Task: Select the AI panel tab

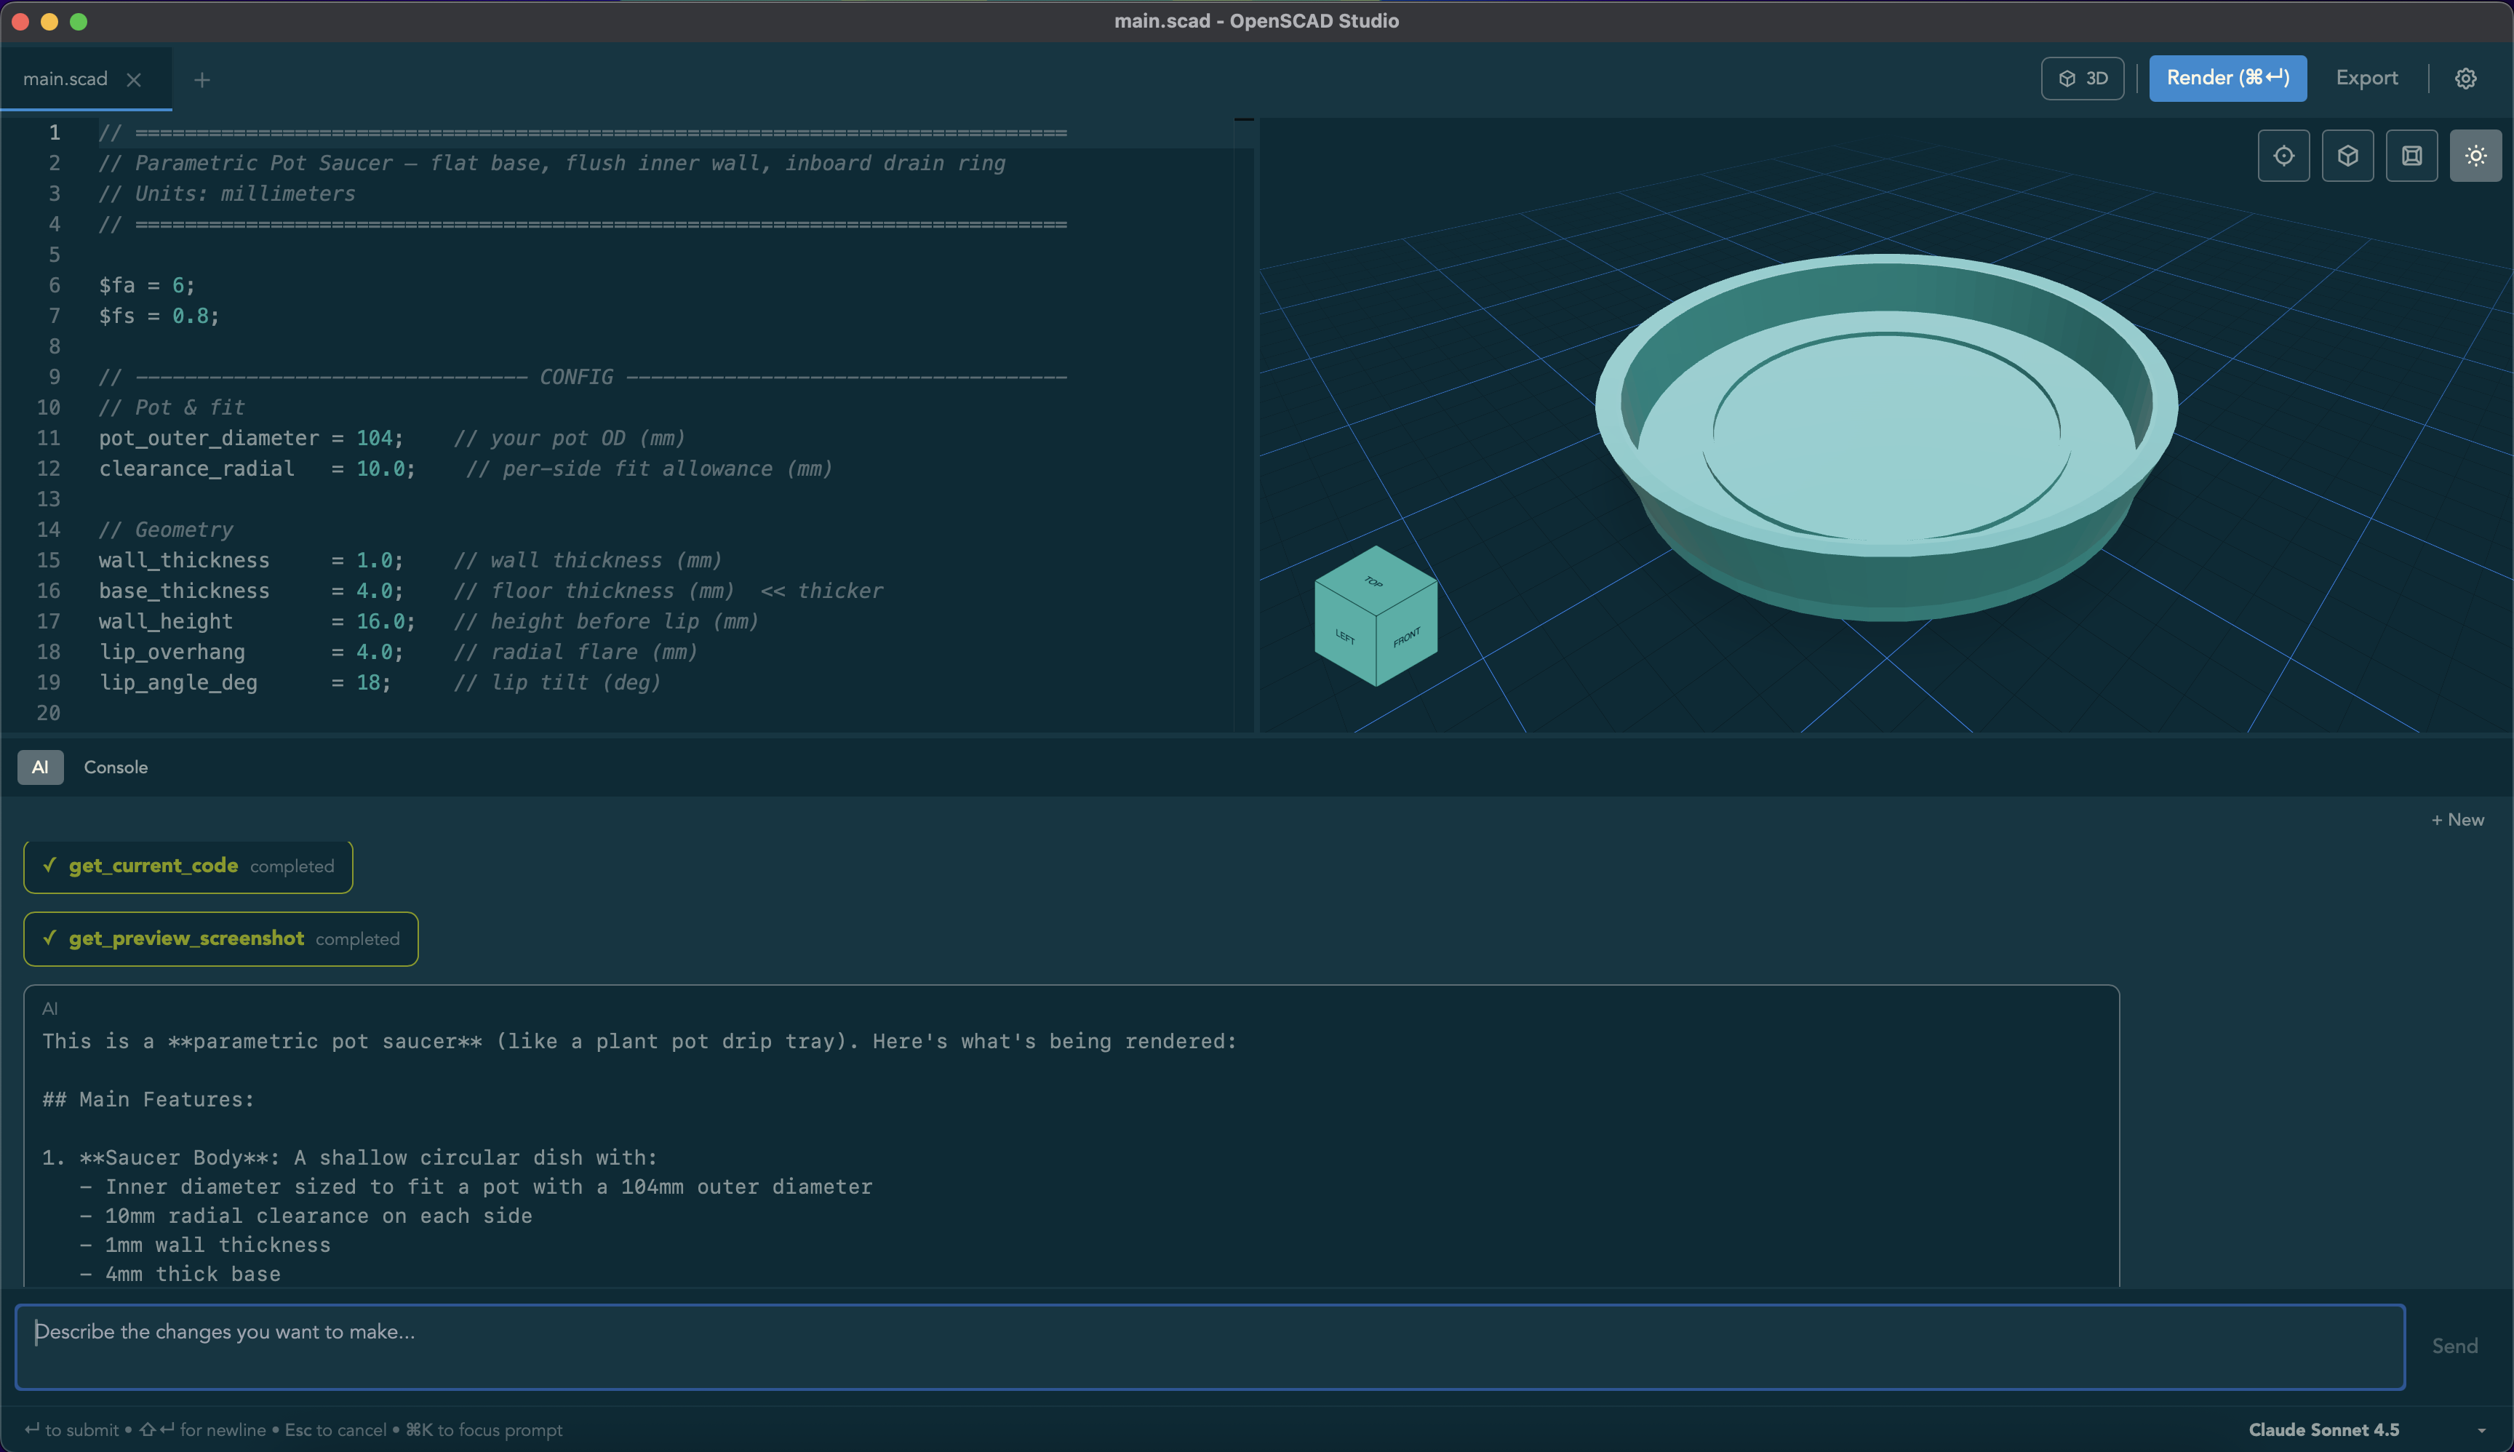Action: [x=40, y=767]
